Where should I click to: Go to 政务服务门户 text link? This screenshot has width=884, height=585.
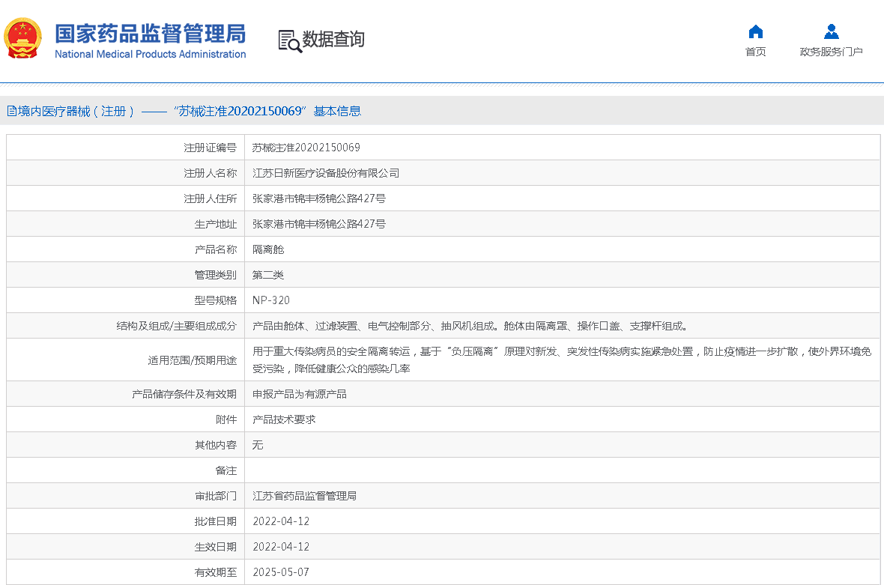(831, 52)
